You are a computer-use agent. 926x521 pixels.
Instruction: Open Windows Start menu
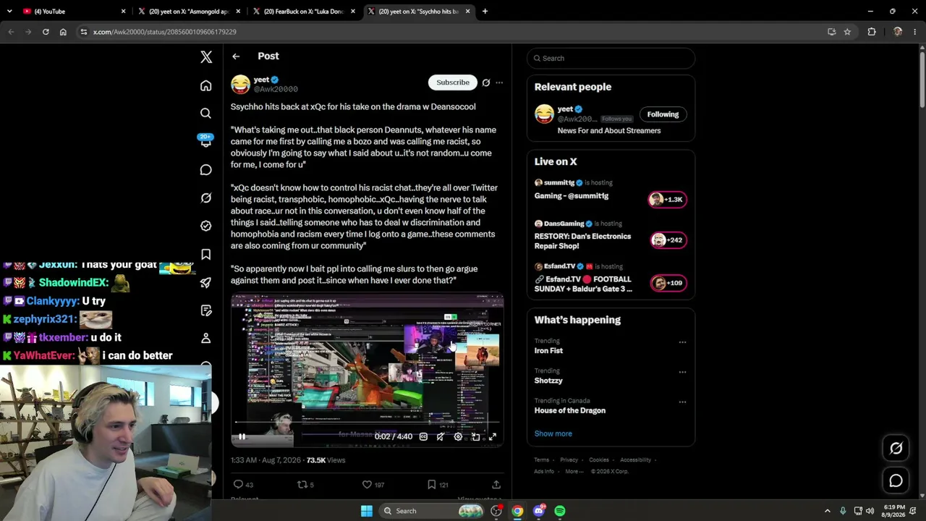coord(367,511)
